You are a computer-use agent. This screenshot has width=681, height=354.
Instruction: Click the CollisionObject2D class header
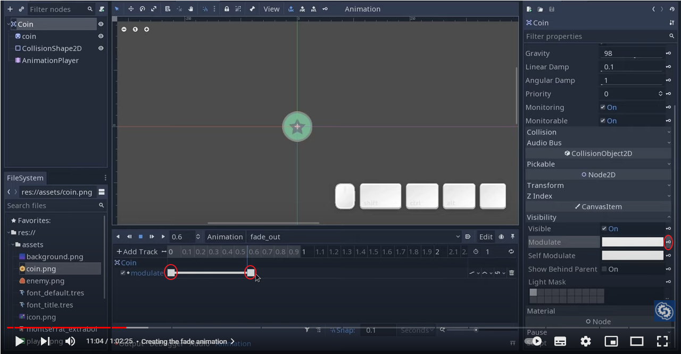(x=598, y=153)
